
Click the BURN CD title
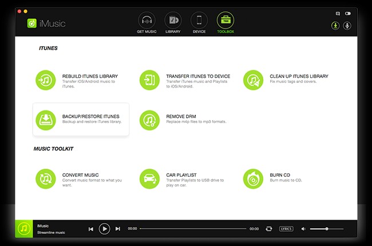(280, 175)
